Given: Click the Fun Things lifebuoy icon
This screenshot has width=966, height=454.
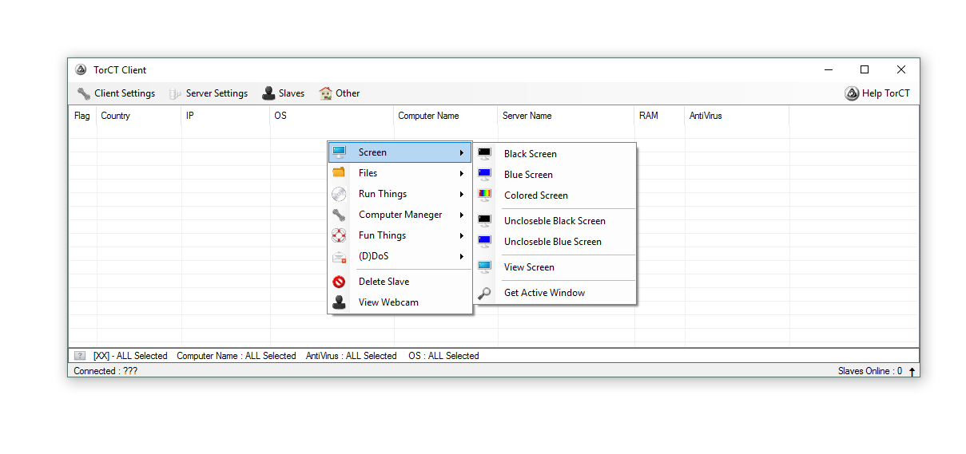Looking at the screenshot, I should coord(339,235).
